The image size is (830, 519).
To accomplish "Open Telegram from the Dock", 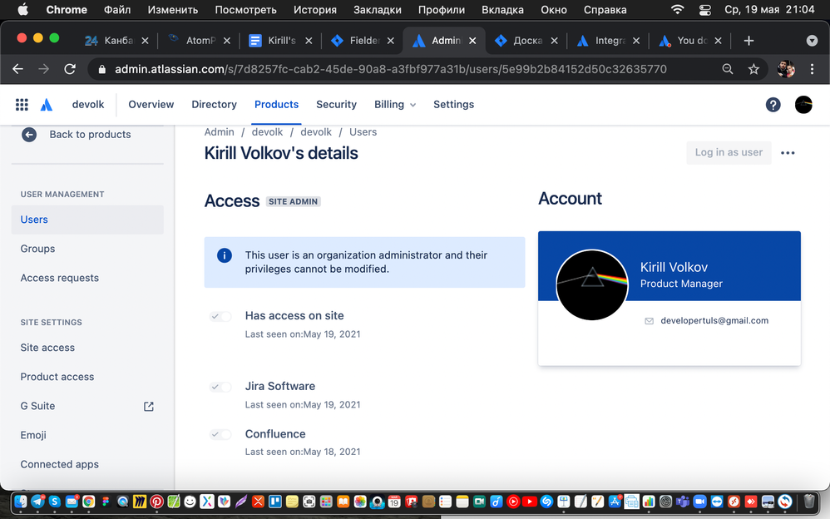I will point(37,502).
